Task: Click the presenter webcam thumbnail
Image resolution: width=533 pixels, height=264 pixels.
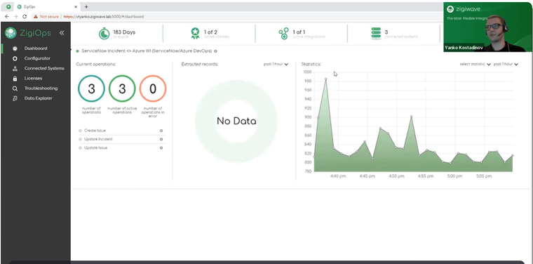Action: [x=487, y=27]
